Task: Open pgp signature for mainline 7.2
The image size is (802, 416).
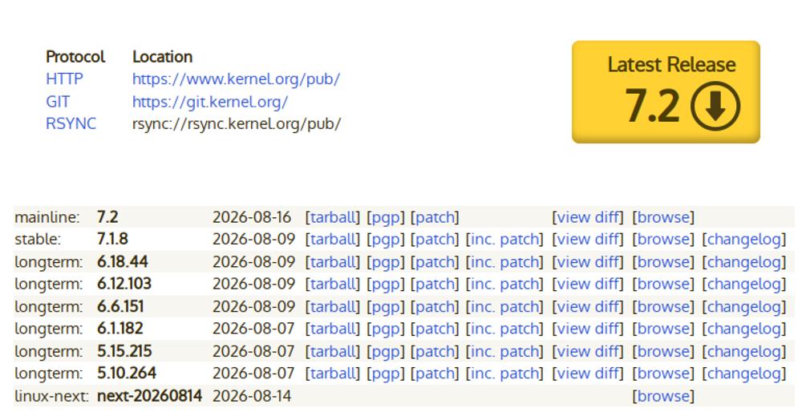Action: (386, 217)
